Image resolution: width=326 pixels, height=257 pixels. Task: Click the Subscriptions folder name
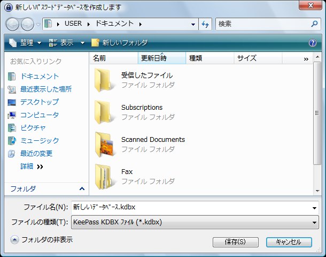(x=142, y=108)
